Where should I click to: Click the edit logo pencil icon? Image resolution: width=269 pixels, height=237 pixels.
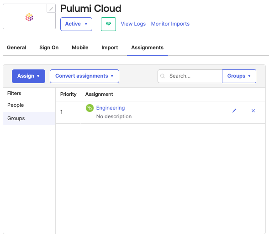coord(51,9)
